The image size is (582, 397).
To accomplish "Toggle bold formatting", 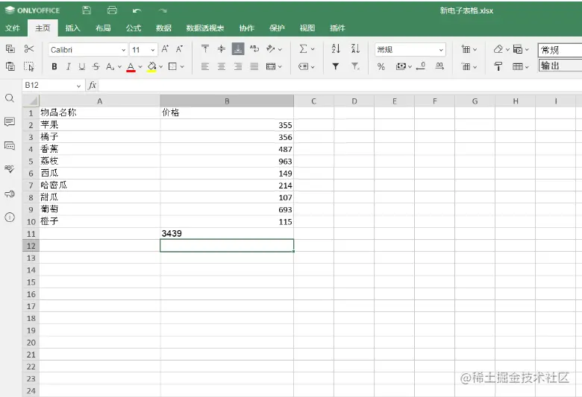I will pyautogui.click(x=54, y=67).
